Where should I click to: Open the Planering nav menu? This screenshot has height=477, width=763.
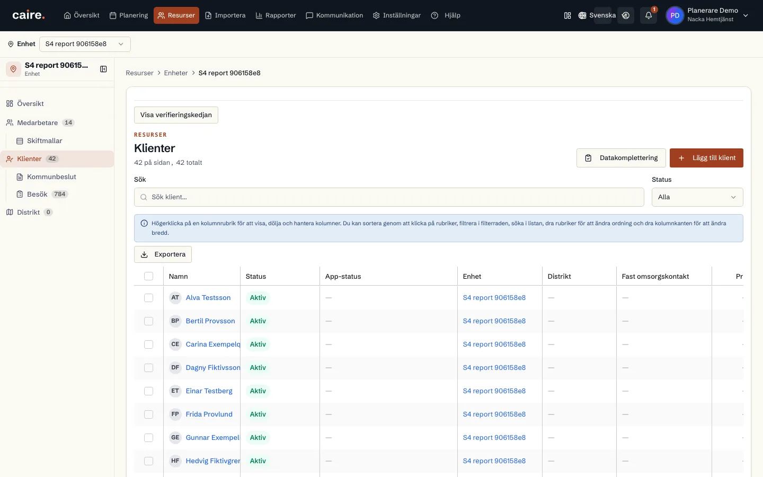[129, 15]
